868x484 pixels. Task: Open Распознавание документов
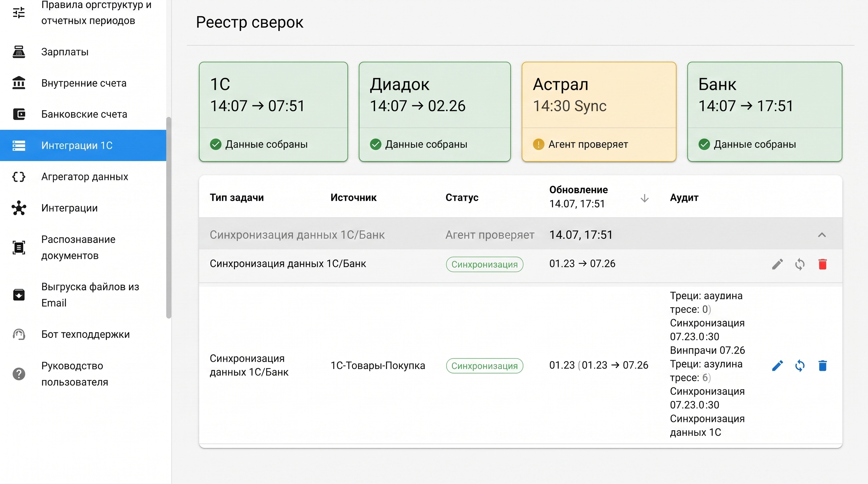pyautogui.click(x=83, y=247)
